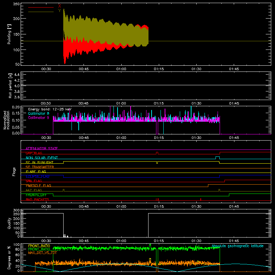Click the FRONTS_OFF falling step near 00:33
Viewport: 275px width, 275px height.
(x=53, y=195)
